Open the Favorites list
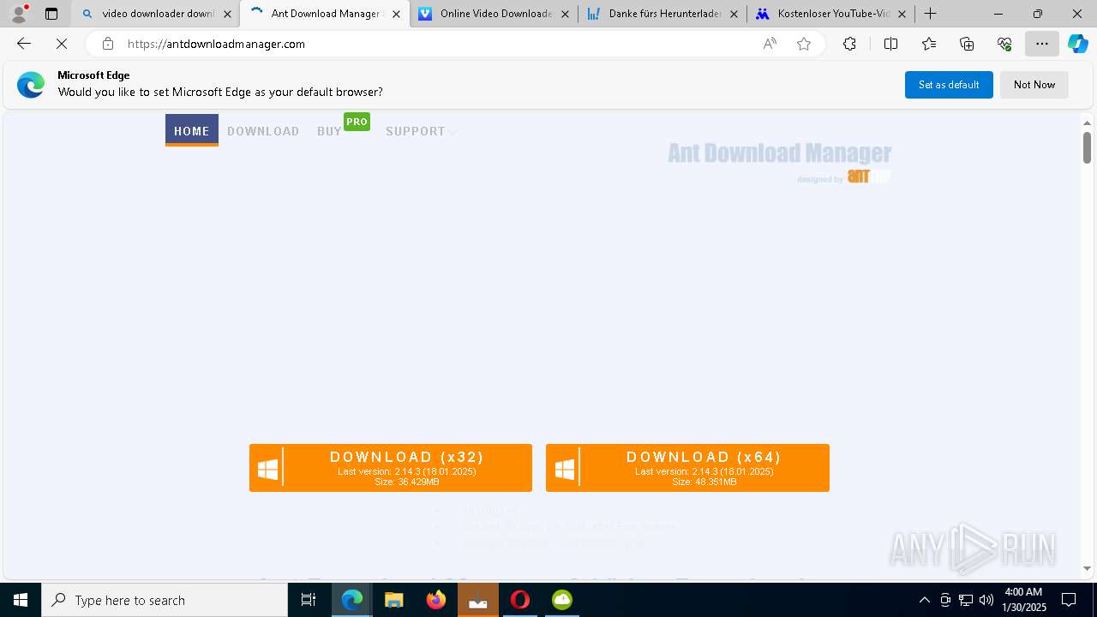This screenshot has height=617, width=1097. 929,44
